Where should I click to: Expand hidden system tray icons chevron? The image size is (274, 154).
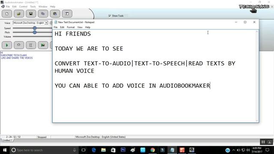tap(234, 150)
